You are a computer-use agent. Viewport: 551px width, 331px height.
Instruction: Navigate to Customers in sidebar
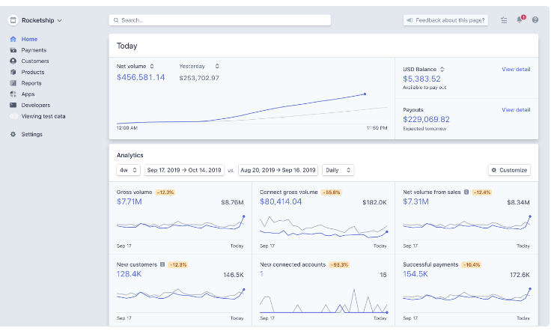pyautogui.click(x=35, y=61)
